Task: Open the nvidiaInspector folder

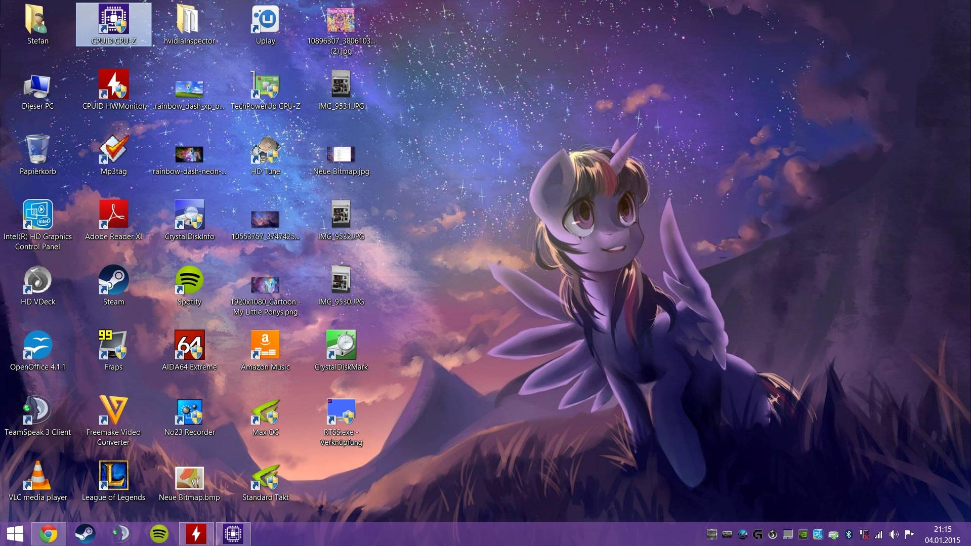Action: point(189,25)
